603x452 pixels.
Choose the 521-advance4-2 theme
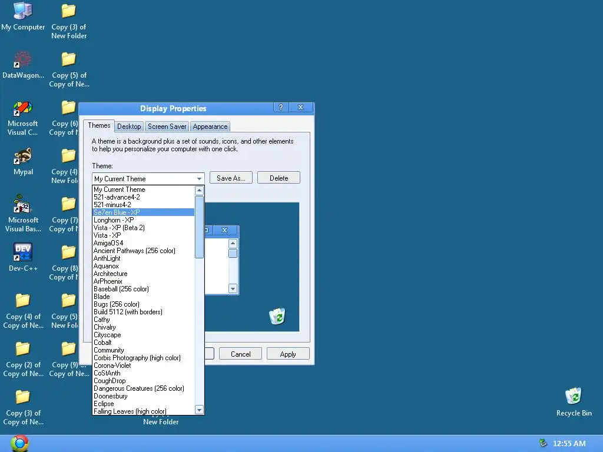click(x=144, y=197)
